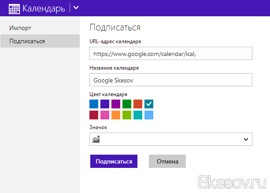Choose the light orange color swatch

tap(116, 115)
